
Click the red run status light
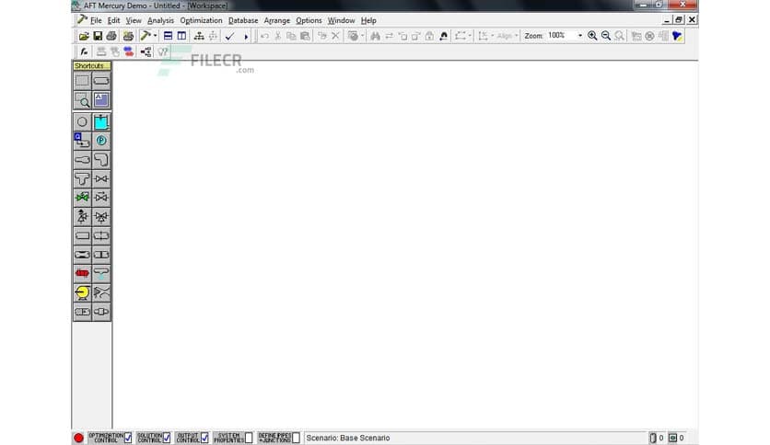tap(78, 438)
